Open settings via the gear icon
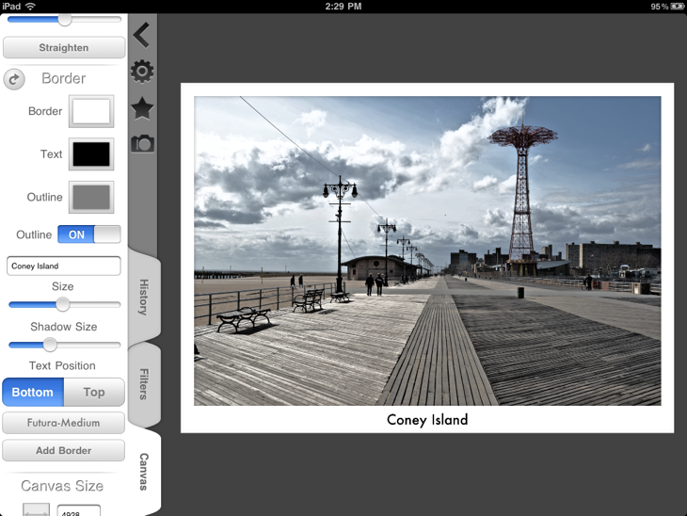This screenshot has width=687, height=516. point(142,72)
